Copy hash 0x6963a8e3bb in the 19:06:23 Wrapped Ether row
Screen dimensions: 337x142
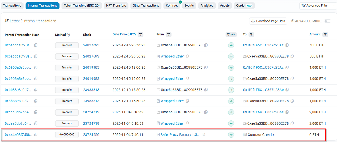point(36,79)
